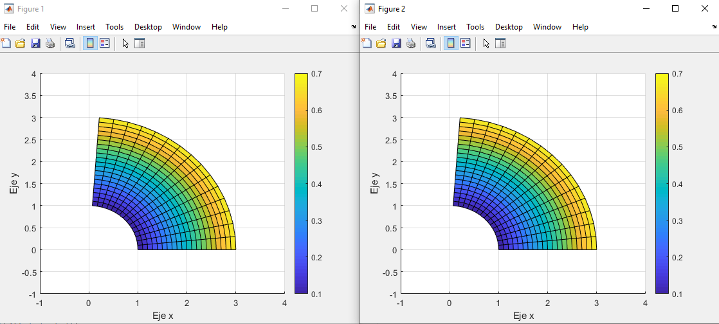
Task: Print Figure 1 using the printer icon
Action: (50, 43)
